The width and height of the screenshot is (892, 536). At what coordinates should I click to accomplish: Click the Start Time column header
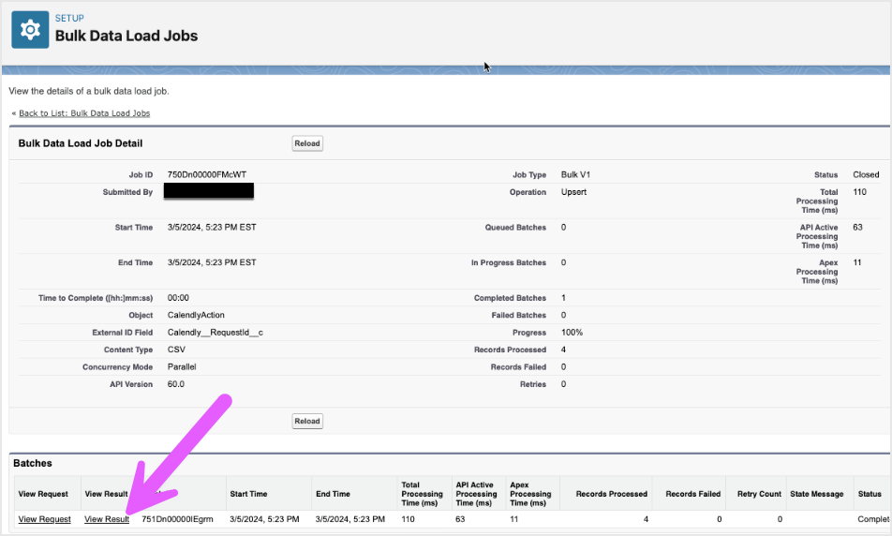248,494
